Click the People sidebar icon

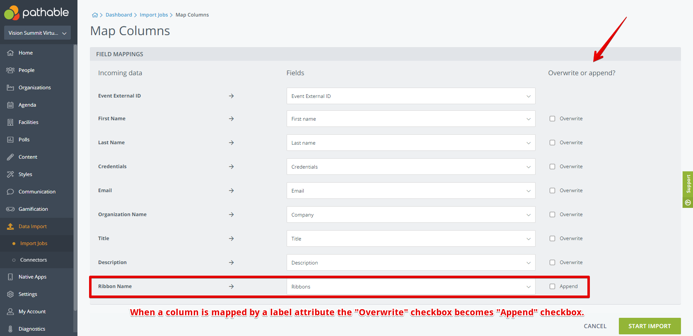click(x=10, y=70)
